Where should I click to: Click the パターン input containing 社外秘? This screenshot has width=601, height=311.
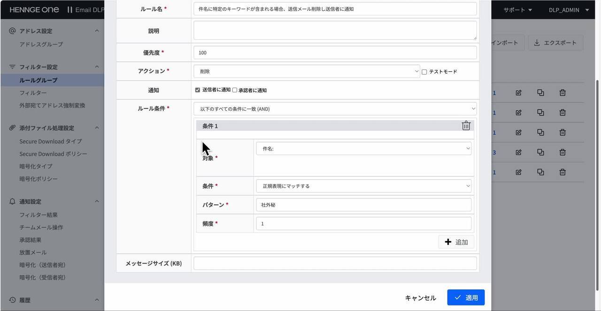pyautogui.click(x=364, y=205)
